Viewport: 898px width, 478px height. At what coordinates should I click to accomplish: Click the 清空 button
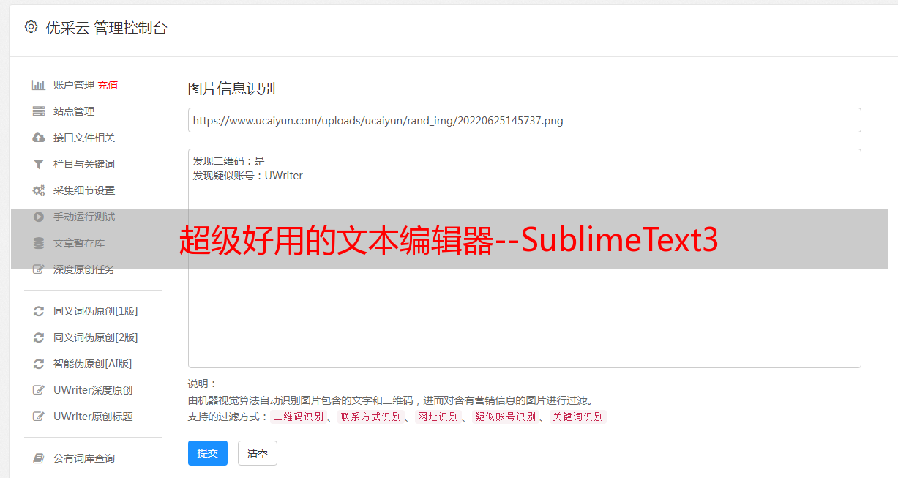[258, 453]
